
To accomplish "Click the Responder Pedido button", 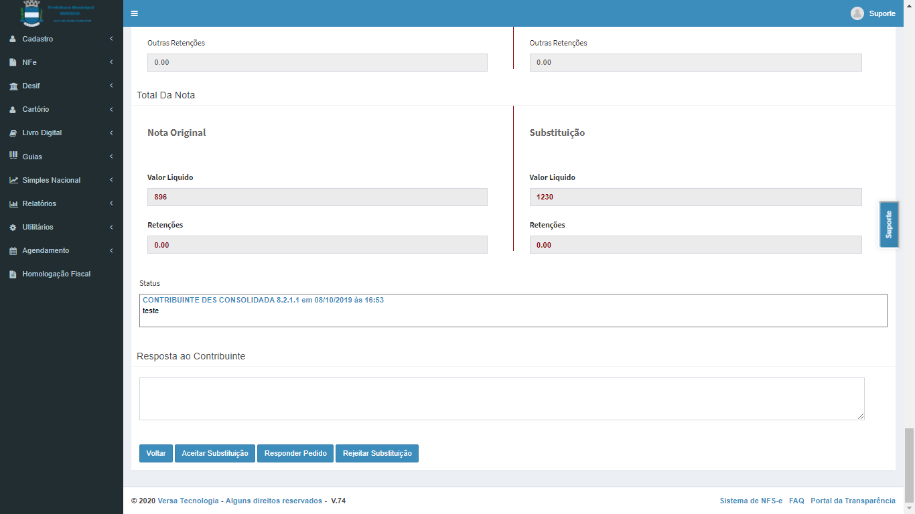I will pyautogui.click(x=295, y=453).
